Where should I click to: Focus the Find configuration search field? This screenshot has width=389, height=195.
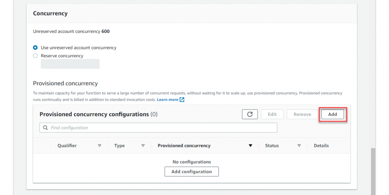coord(158,128)
